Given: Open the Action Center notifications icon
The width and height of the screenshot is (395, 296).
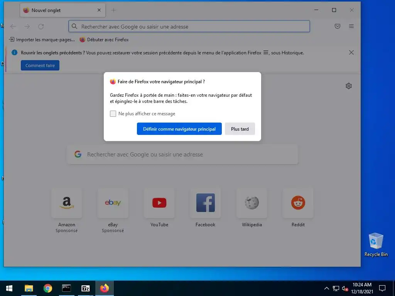Looking at the screenshot, I should [382, 288].
